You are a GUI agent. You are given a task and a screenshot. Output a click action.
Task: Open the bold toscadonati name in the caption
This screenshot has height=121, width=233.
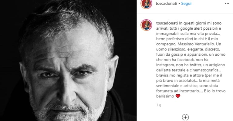pyautogui.click(x=167, y=23)
